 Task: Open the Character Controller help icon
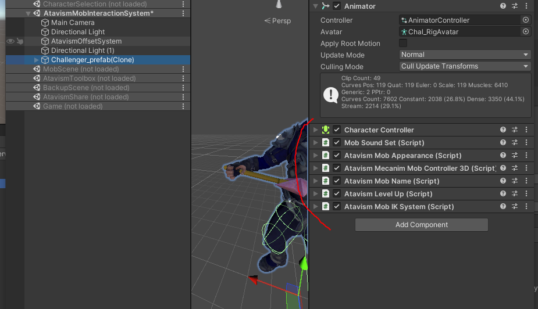(503, 130)
